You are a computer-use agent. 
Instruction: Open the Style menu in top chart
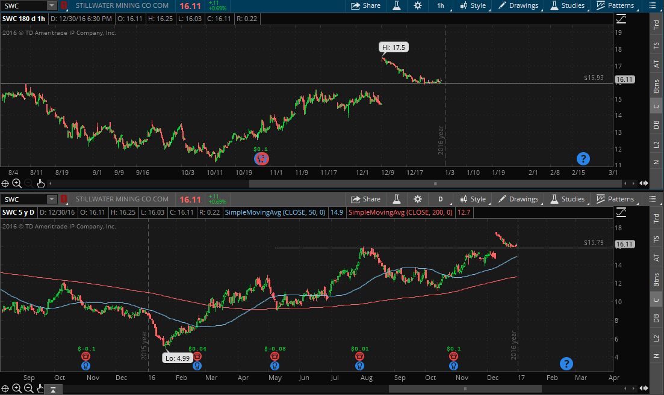(473, 5)
